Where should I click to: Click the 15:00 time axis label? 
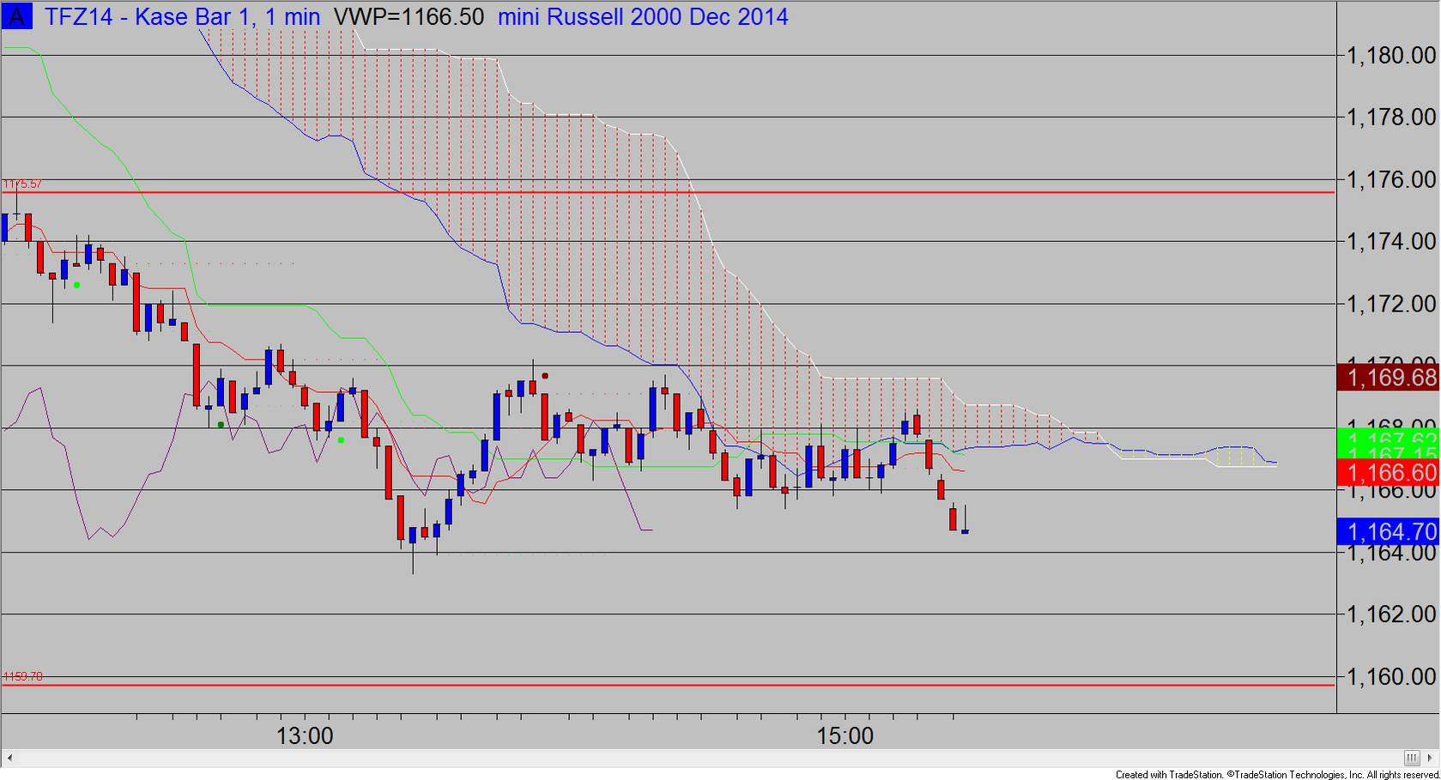tap(845, 736)
